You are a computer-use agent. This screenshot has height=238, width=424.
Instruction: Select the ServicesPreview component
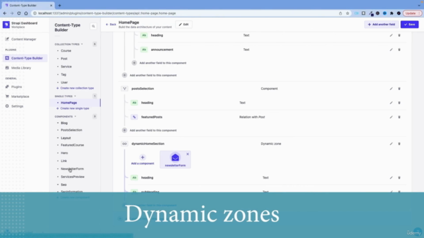click(72, 177)
